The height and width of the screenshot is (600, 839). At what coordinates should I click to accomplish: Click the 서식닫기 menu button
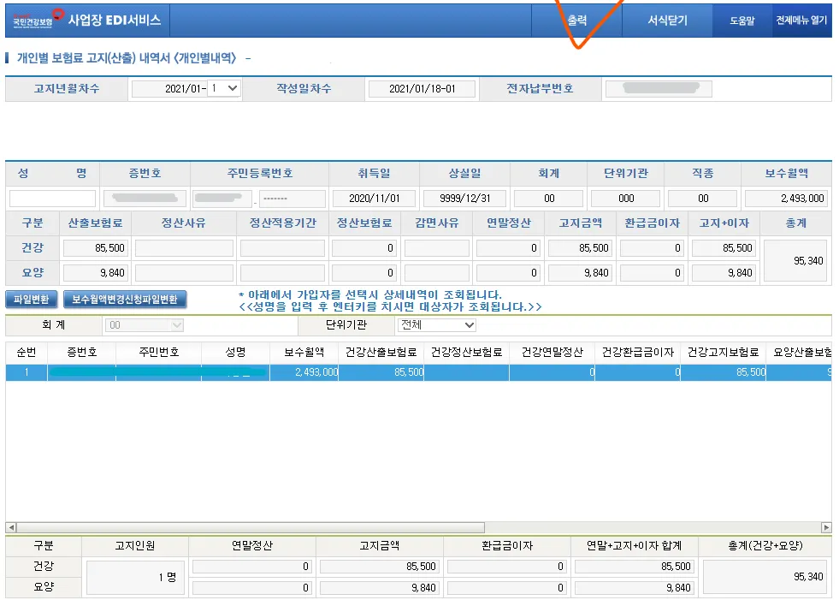coord(667,21)
